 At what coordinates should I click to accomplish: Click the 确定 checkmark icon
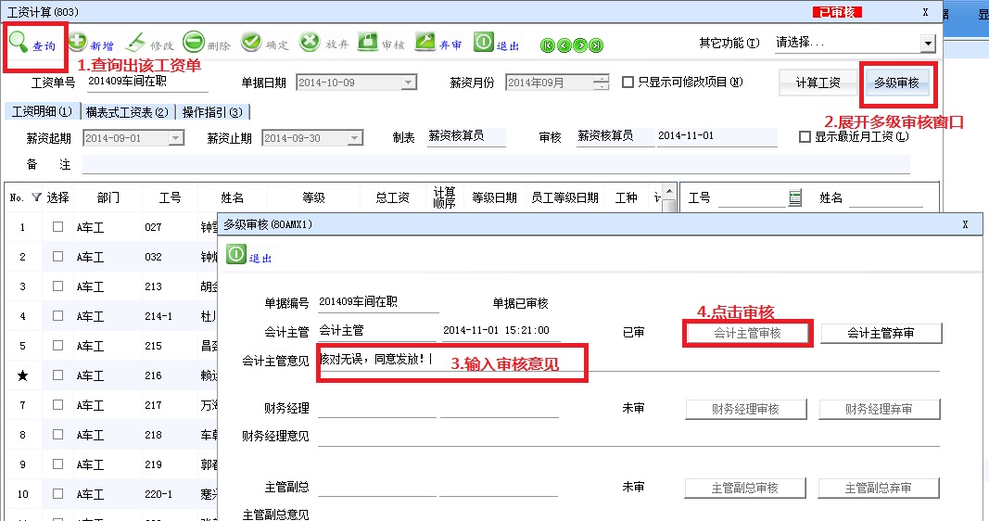pos(251,43)
